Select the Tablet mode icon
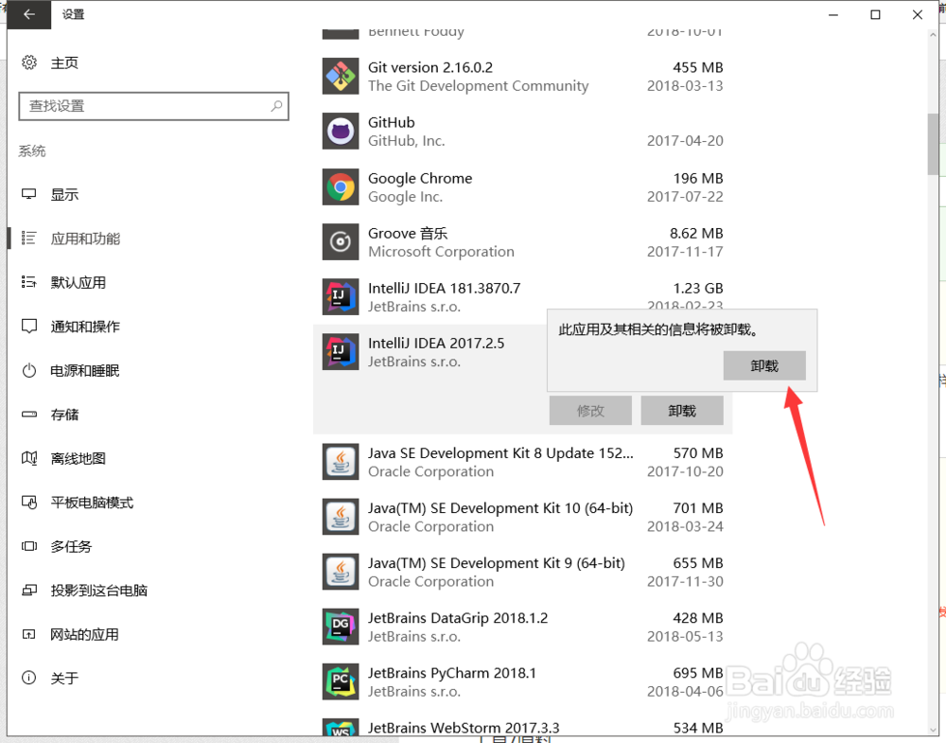The width and height of the screenshot is (946, 743). tap(29, 503)
